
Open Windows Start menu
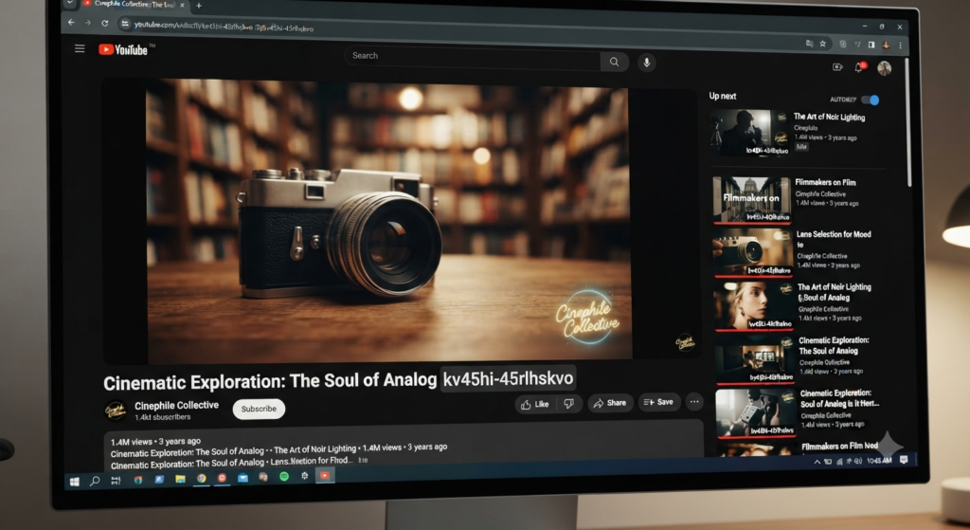click(x=74, y=481)
